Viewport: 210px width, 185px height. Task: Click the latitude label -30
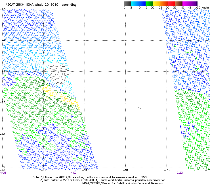[3, 167]
